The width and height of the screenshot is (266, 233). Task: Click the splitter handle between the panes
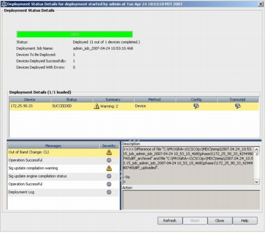coord(134,140)
